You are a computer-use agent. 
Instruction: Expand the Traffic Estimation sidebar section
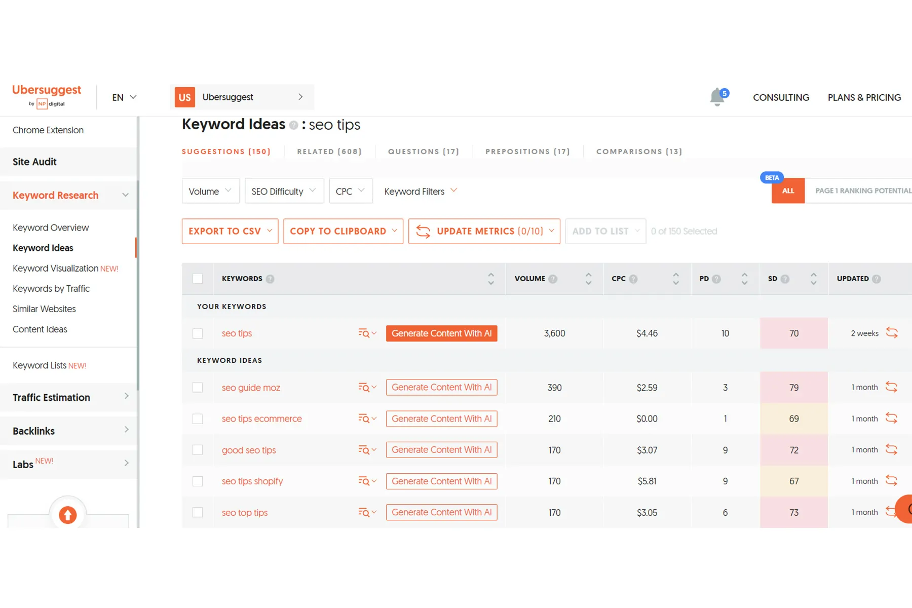click(x=69, y=397)
